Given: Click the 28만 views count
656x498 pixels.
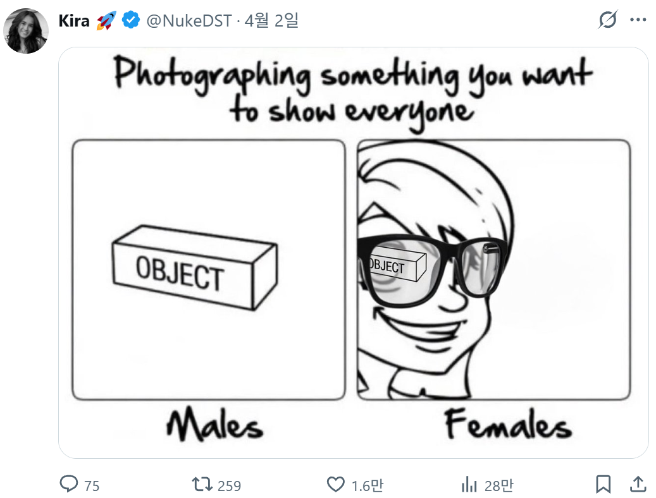Looking at the screenshot, I should (x=499, y=485).
